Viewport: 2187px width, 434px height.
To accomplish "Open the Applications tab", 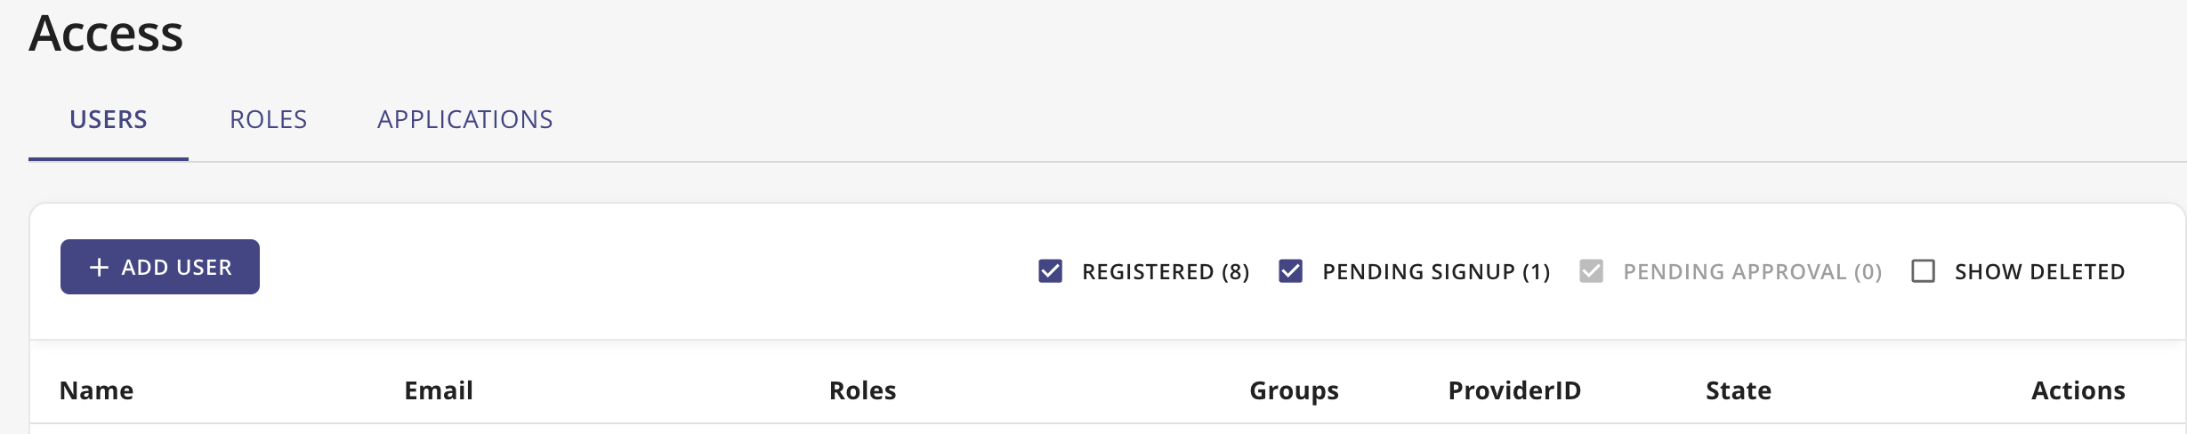I will [x=464, y=119].
